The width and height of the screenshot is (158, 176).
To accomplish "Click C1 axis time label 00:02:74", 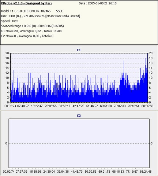I will coord(10,106).
